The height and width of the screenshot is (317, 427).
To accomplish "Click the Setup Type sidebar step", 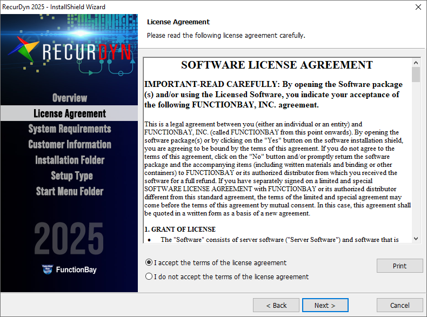I will click(x=72, y=176).
